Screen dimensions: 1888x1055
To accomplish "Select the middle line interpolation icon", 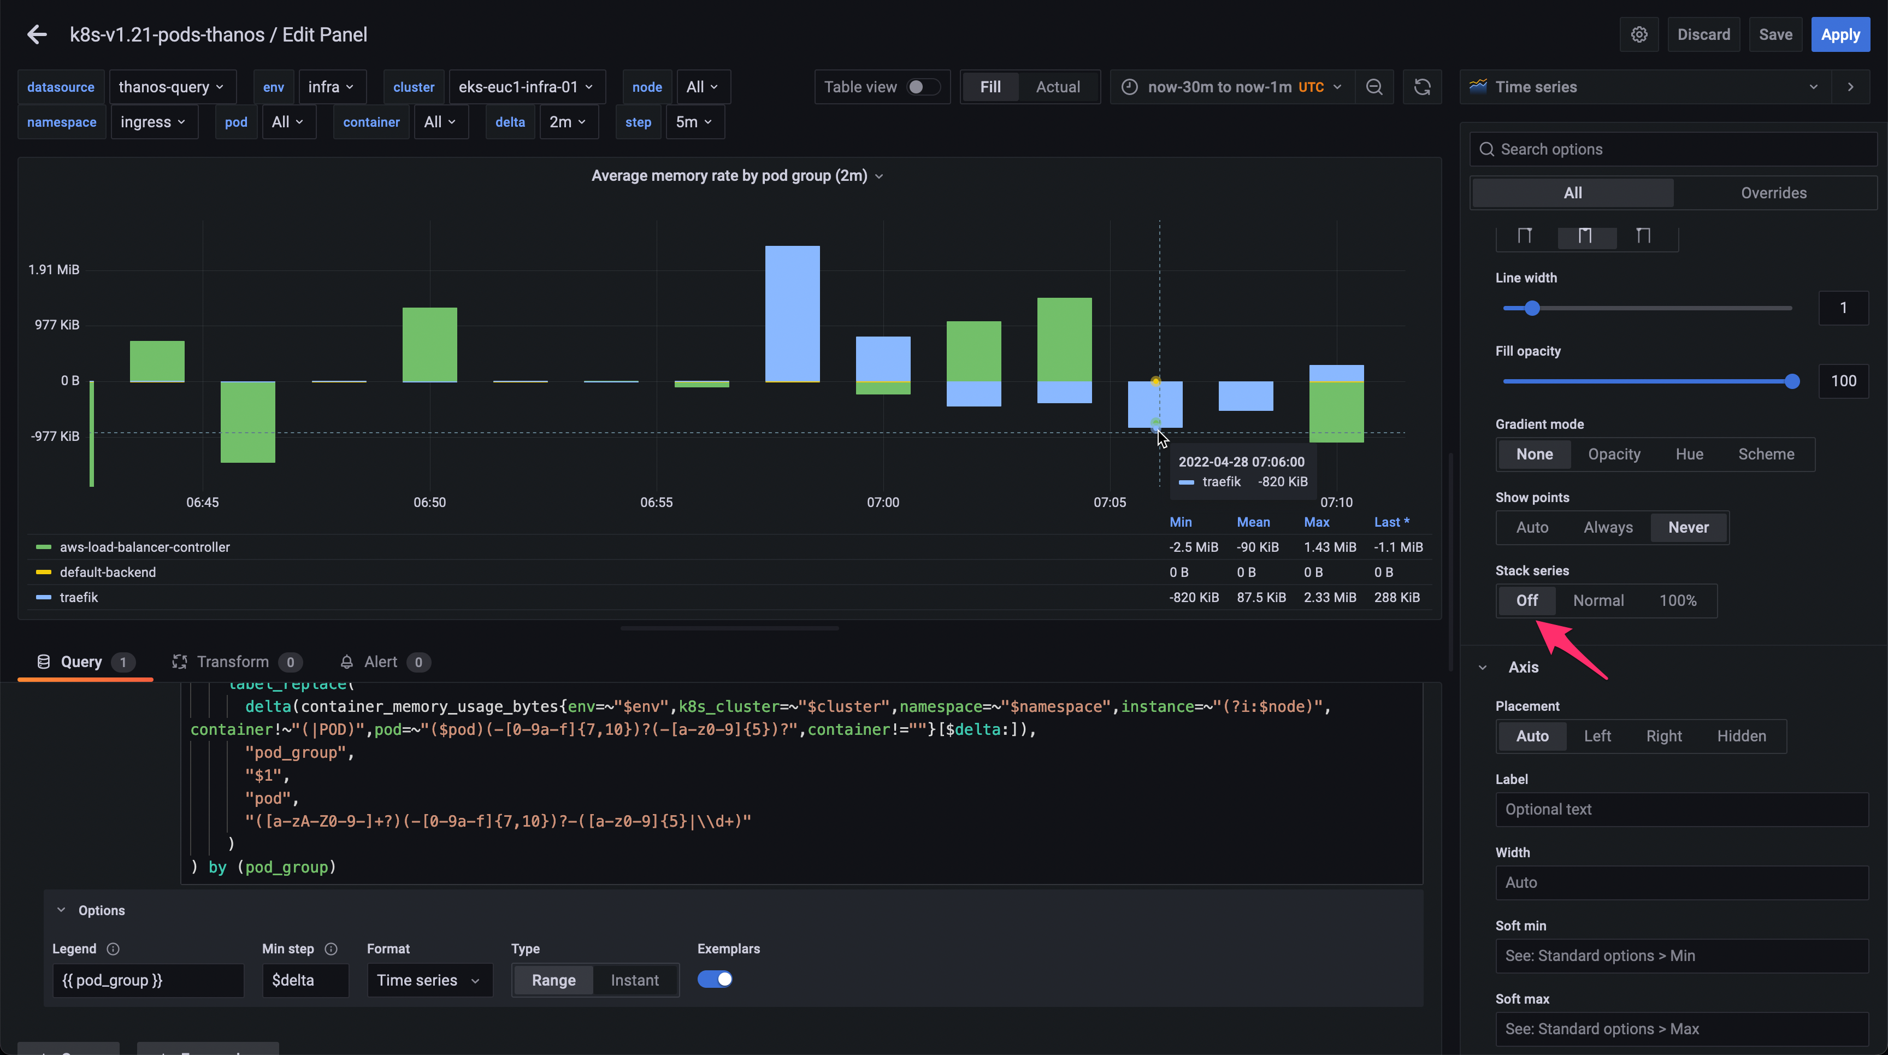I will click(x=1585, y=236).
